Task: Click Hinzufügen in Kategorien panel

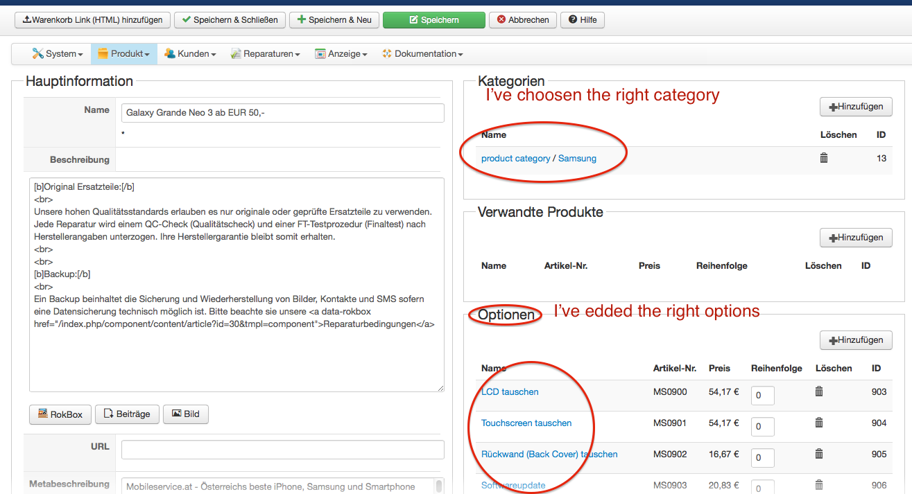Action: [855, 107]
